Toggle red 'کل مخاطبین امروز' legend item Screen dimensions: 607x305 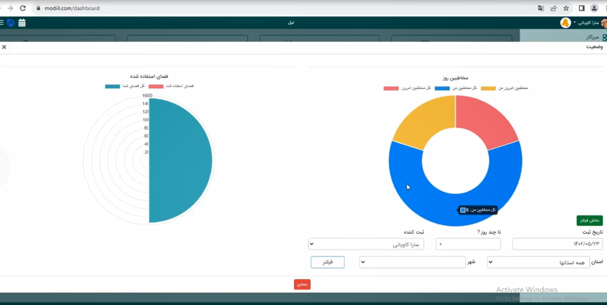click(407, 88)
